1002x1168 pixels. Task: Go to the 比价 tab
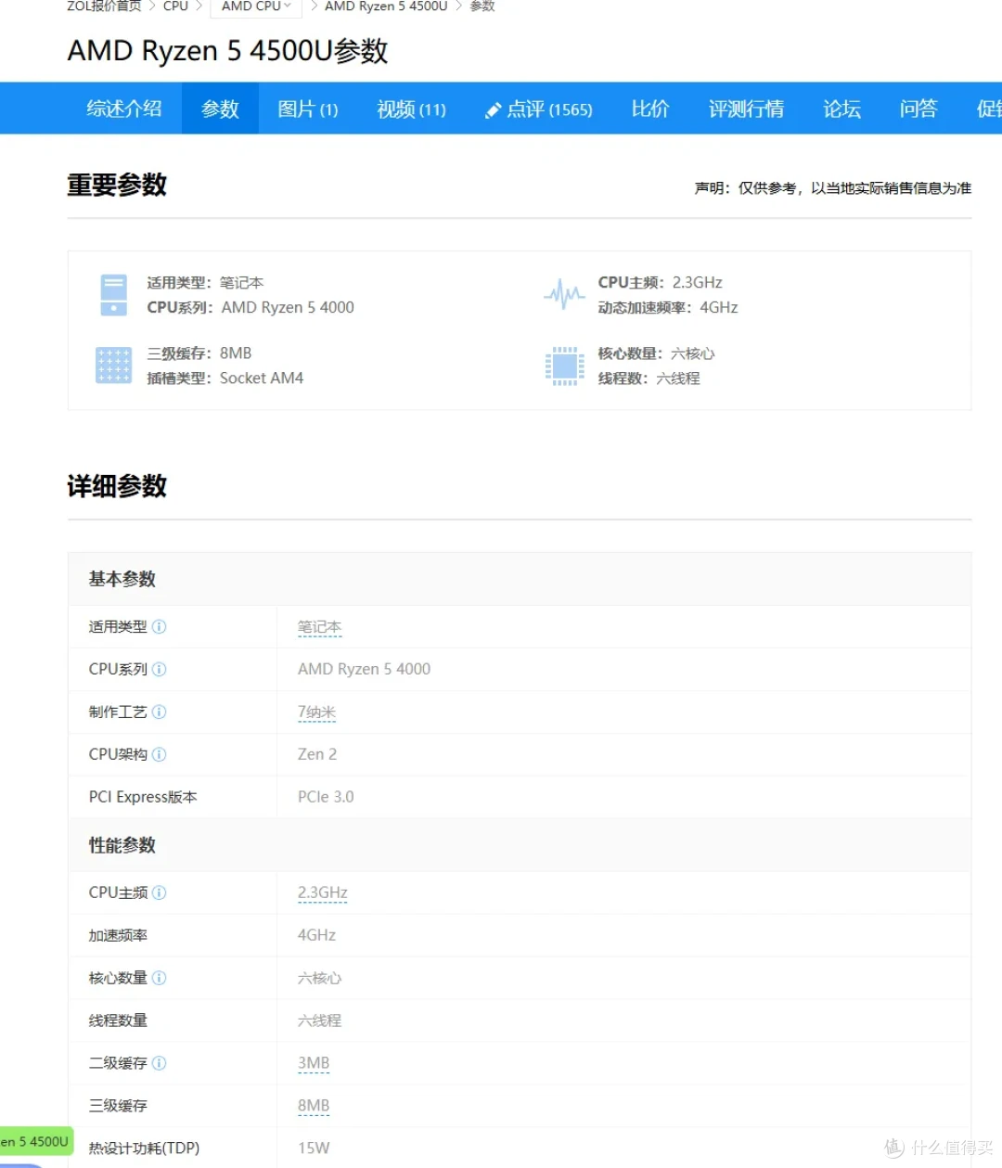649,109
